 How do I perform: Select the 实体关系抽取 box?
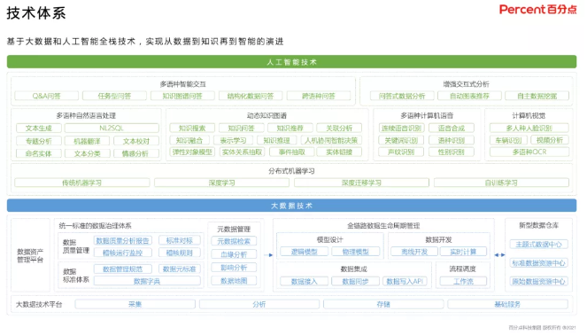[242, 152]
